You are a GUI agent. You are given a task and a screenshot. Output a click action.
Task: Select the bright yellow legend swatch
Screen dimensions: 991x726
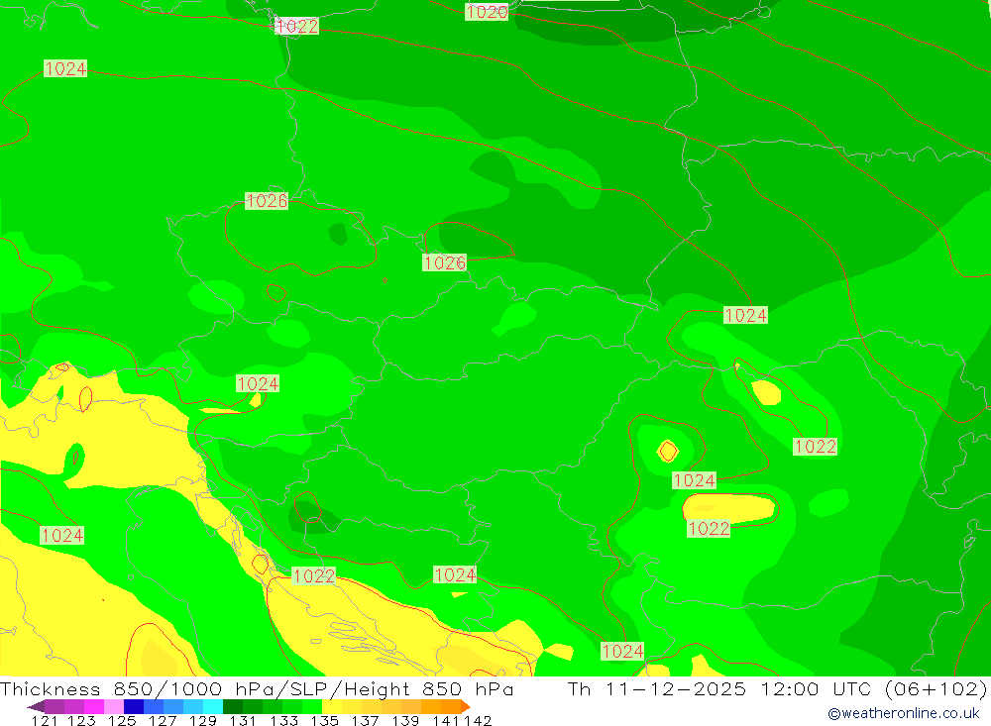click(x=332, y=706)
